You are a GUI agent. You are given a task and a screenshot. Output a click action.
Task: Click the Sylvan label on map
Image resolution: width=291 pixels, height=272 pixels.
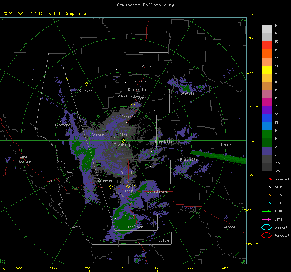(124, 95)
